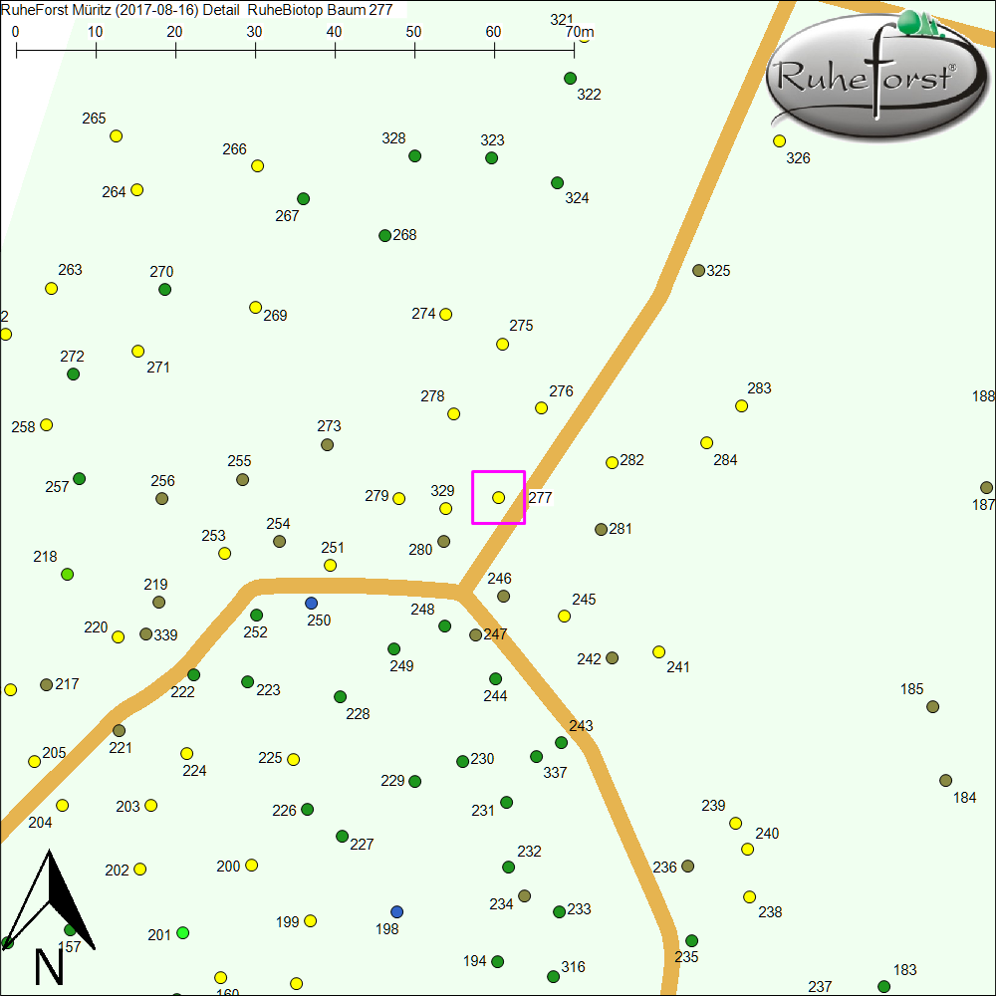Click dark green tree marker 322
This screenshot has width=996, height=996.
[570, 78]
